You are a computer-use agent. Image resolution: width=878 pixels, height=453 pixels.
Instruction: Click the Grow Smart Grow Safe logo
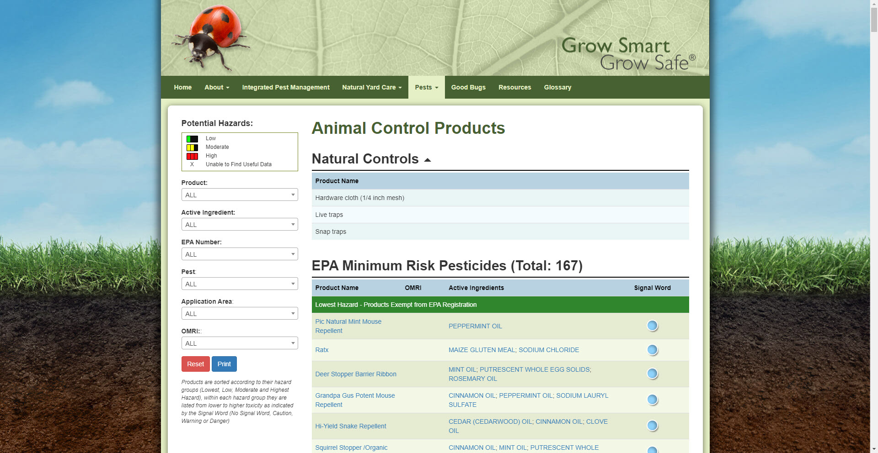click(629, 54)
